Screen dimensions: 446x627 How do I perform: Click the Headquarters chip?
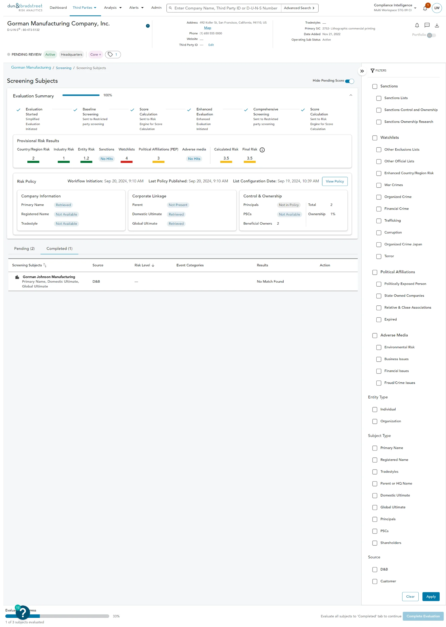[71, 55]
